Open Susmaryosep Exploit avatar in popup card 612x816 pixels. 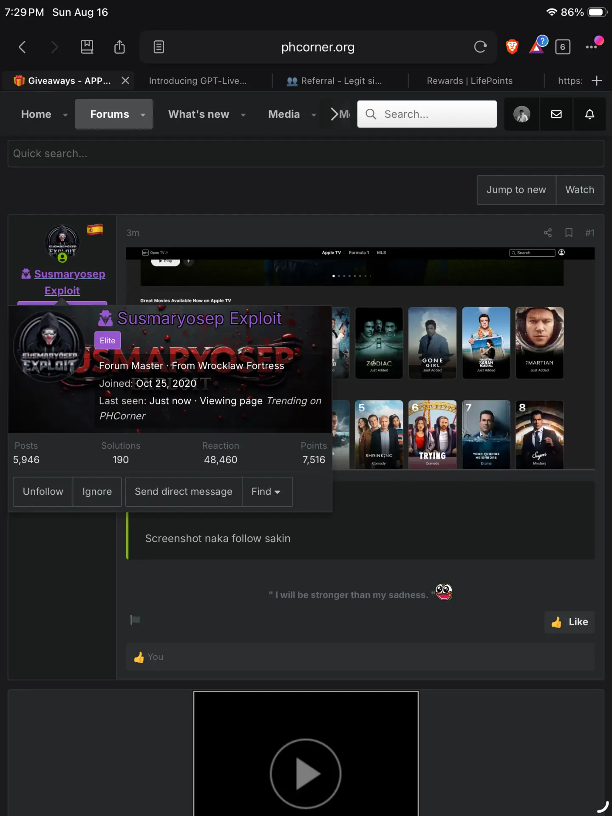(x=49, y=347)
